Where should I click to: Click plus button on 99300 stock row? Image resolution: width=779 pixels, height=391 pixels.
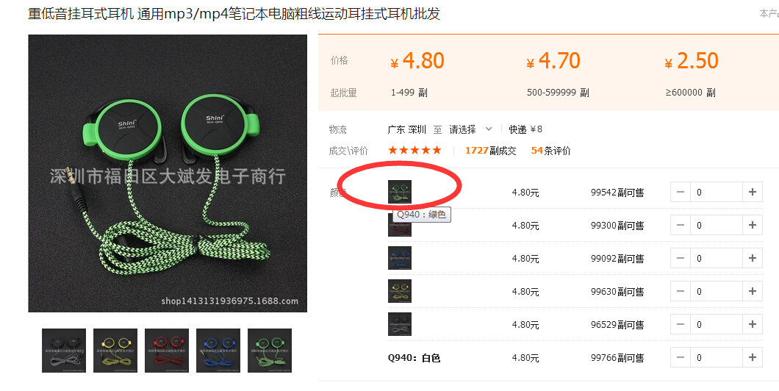[752, 225]
